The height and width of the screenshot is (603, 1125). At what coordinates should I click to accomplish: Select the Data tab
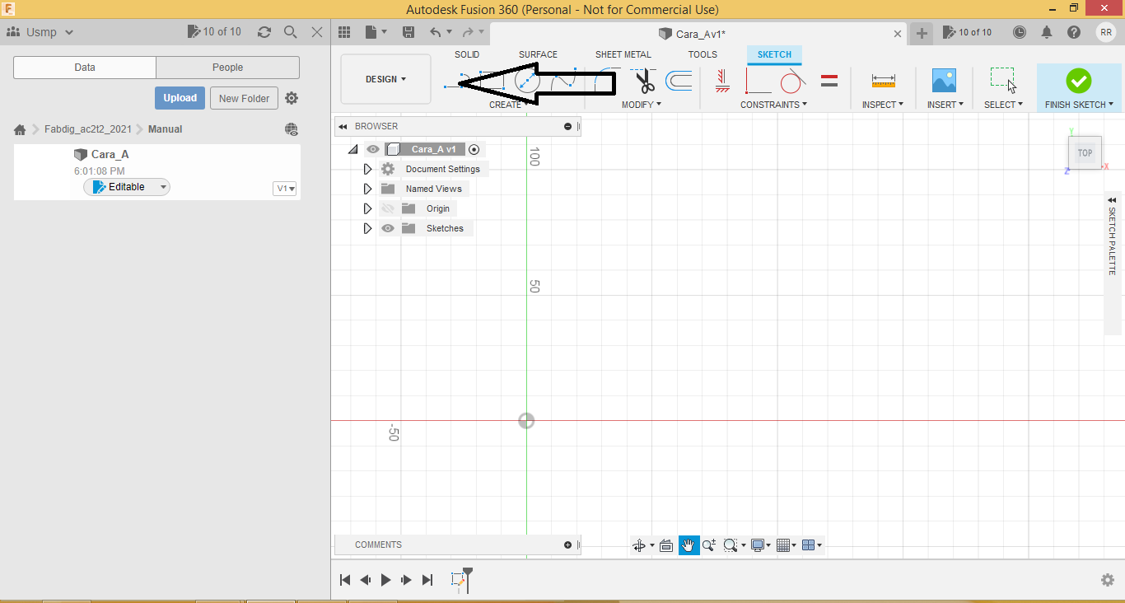pyautogui.click(x=85, y=68)
